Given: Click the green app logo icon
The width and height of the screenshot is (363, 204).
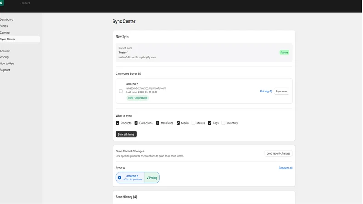Looking at the screenshot, I should point(2,3).
